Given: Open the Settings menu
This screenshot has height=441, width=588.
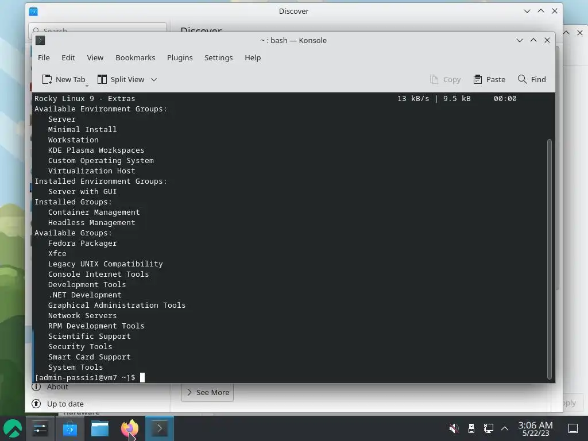Looking at the screenshot, I should pyautogui.click(x=219, y=58).
